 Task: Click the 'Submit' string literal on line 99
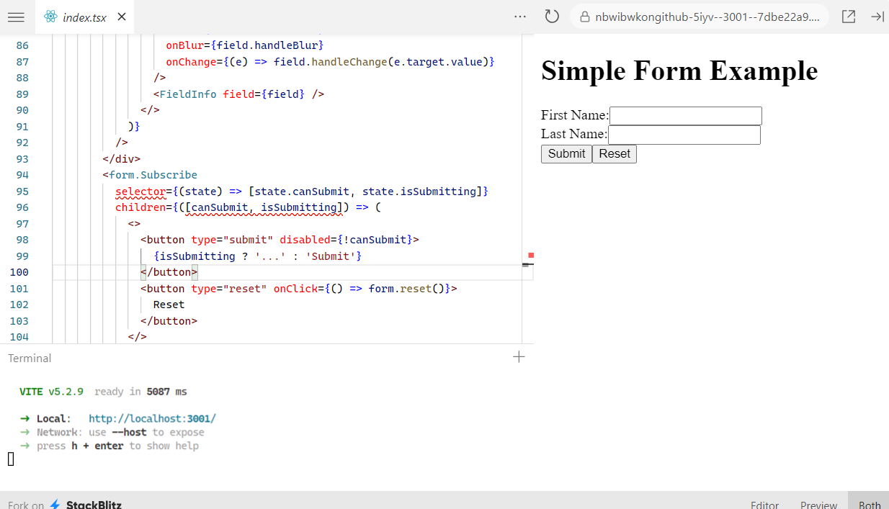pos(330,256)
